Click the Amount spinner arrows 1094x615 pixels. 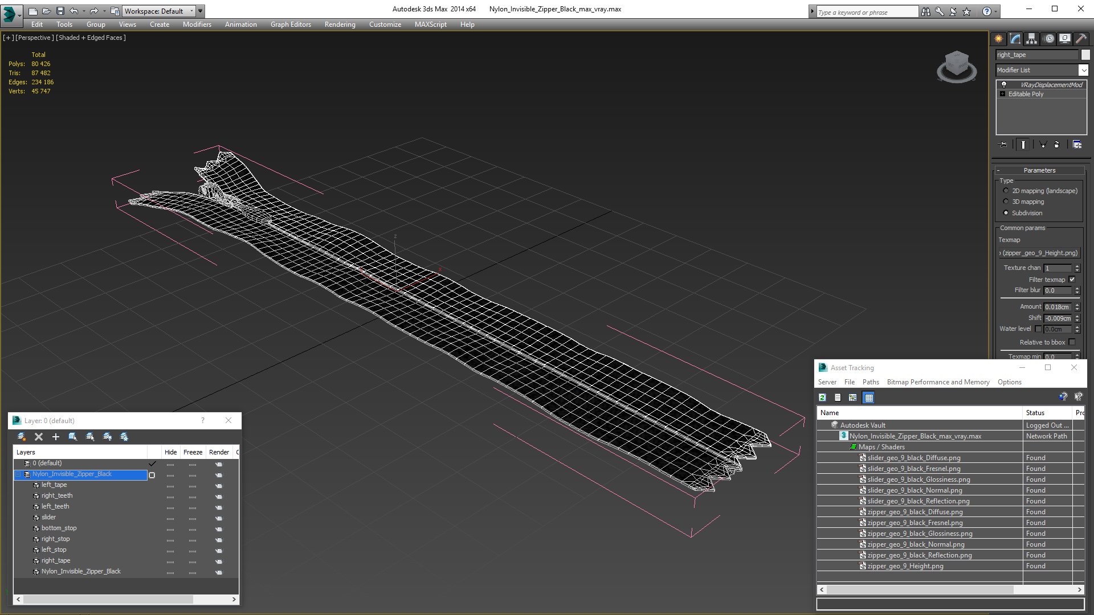pos(1077,307)
